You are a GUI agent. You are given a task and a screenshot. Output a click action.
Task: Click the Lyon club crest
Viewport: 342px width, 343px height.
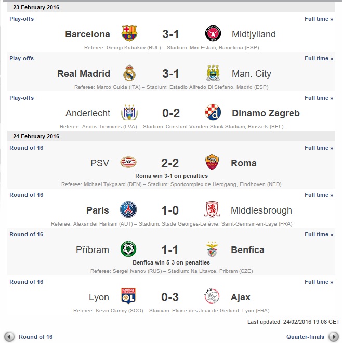tap(128, 297)
